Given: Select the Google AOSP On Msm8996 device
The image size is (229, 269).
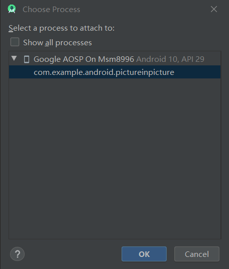Looking at the screenshot, I should pos(84,59).
